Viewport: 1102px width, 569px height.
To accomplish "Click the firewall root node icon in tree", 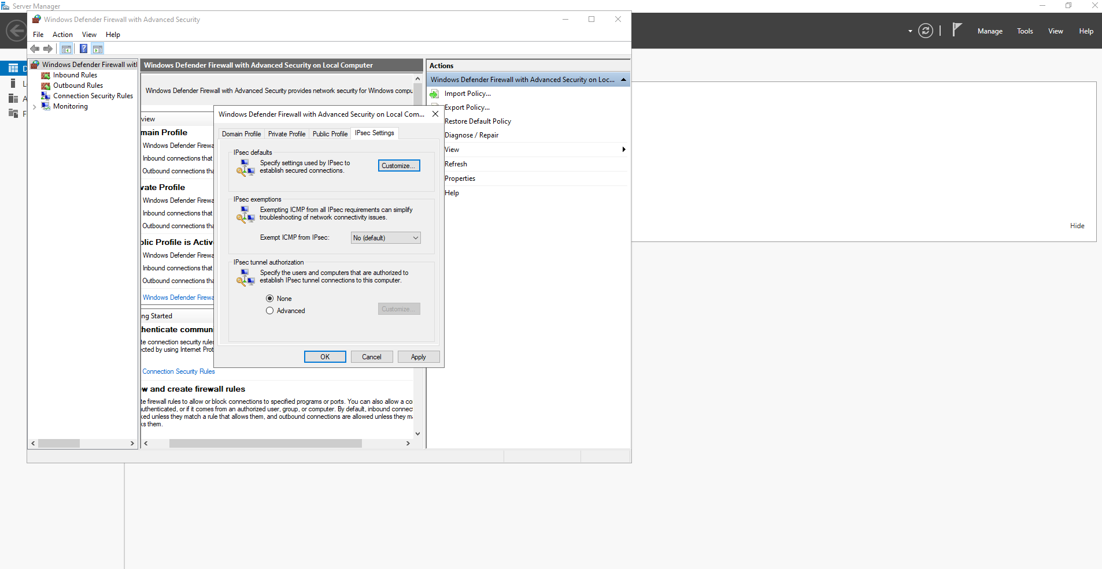I will click(35, 65).
